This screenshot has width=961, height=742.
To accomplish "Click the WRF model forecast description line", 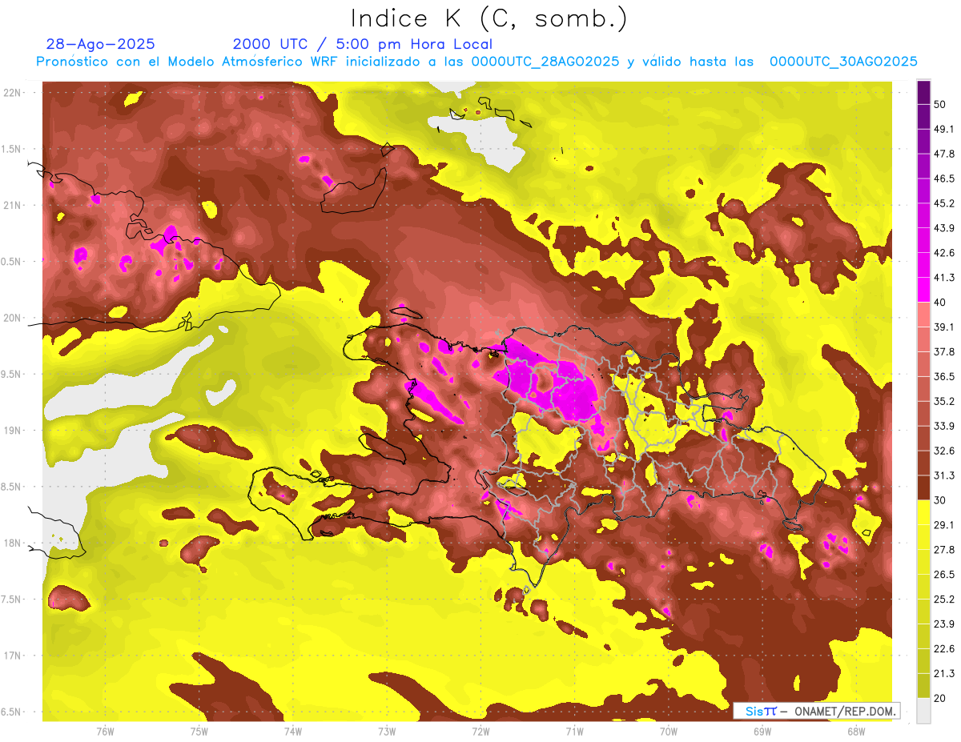I will tap(476, 62).
